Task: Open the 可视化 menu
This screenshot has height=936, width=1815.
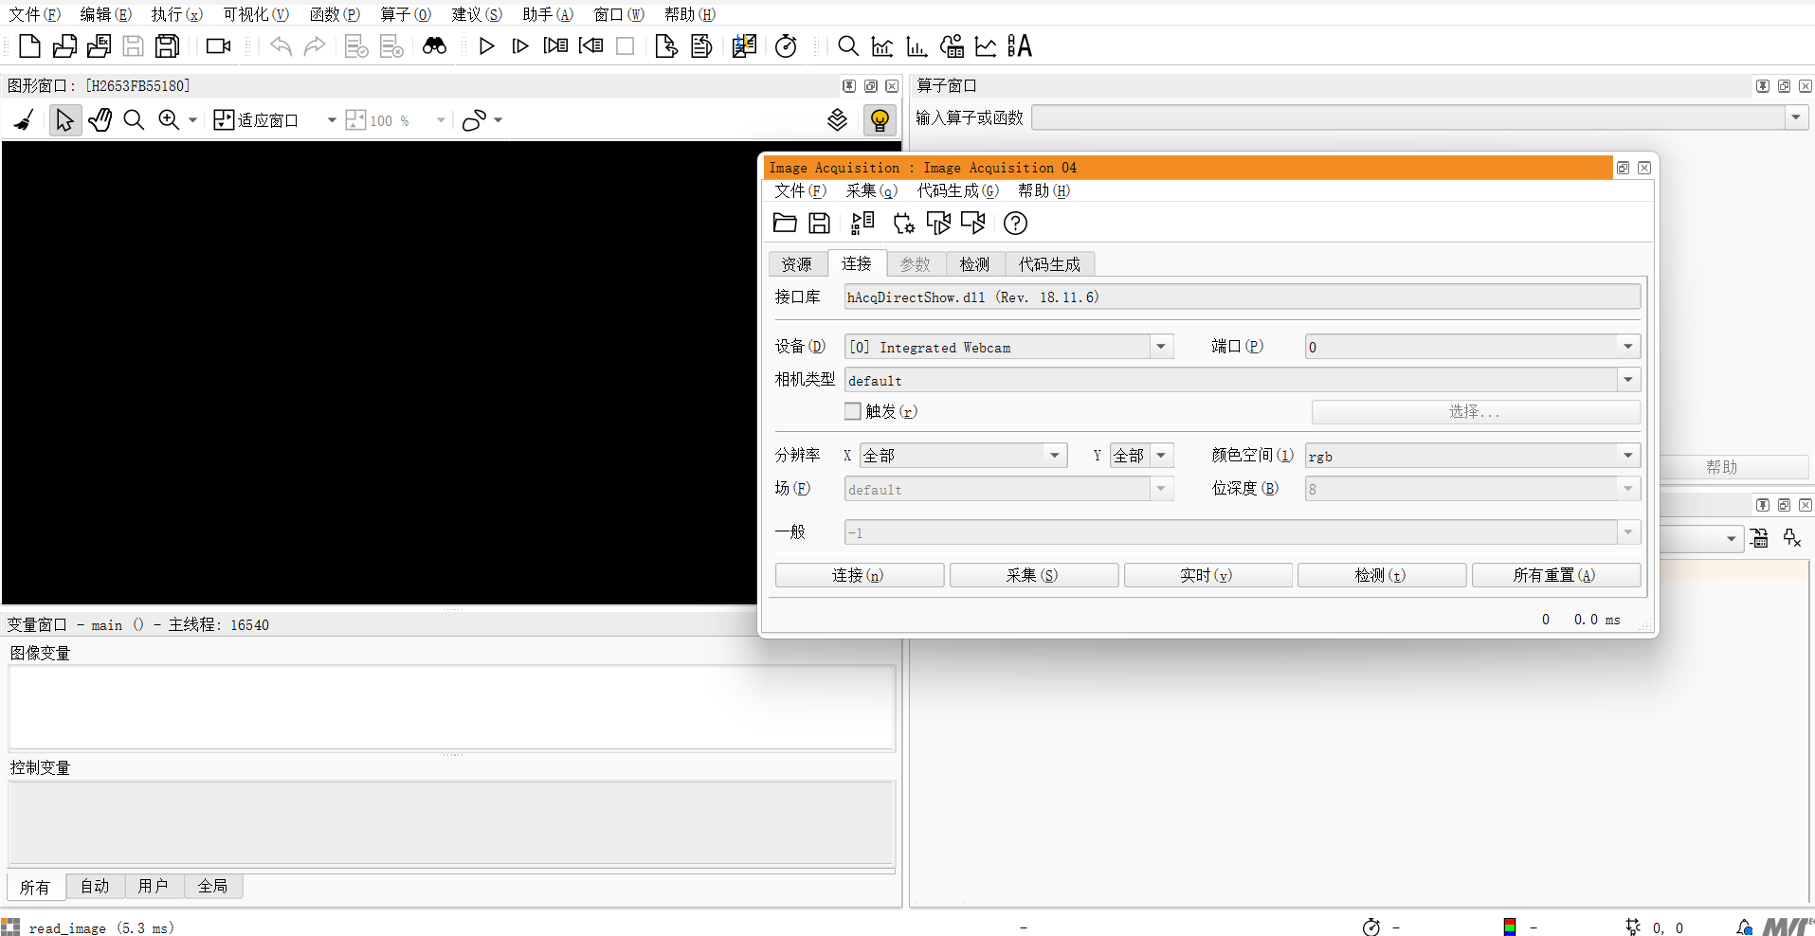Action: (256, 14)
